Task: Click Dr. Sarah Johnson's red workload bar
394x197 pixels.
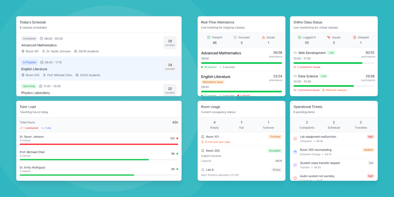Action: coord(99,144)
